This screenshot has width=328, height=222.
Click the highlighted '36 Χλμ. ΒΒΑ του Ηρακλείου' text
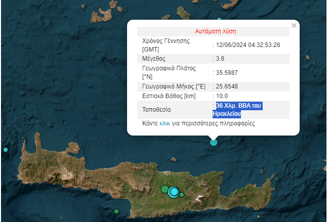(x=238, y=110)
